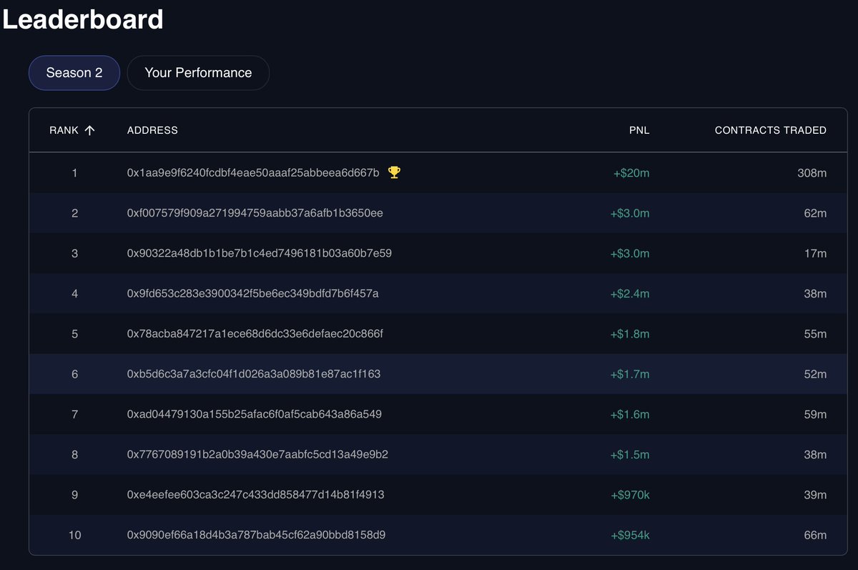Open the Your Performance tab
The image size is (858, 570).
[198, 73]
